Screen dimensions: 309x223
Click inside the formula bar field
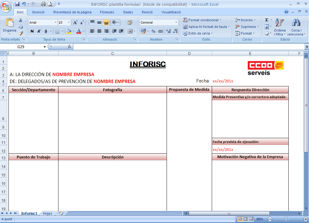tap(188, 47)
